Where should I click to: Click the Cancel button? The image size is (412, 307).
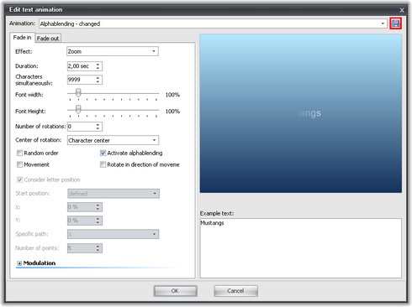pos(235,291)
